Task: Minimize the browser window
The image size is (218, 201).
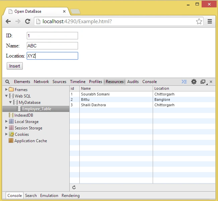Action: click(x=188, y=4)
